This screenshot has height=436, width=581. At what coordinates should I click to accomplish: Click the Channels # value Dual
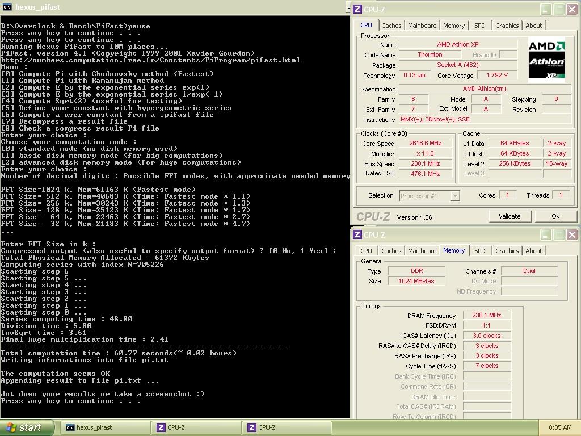(529, 271)
